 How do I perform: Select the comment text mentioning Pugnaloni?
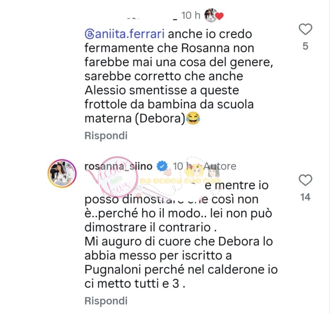pyautogui.click(x=181, y=234)
